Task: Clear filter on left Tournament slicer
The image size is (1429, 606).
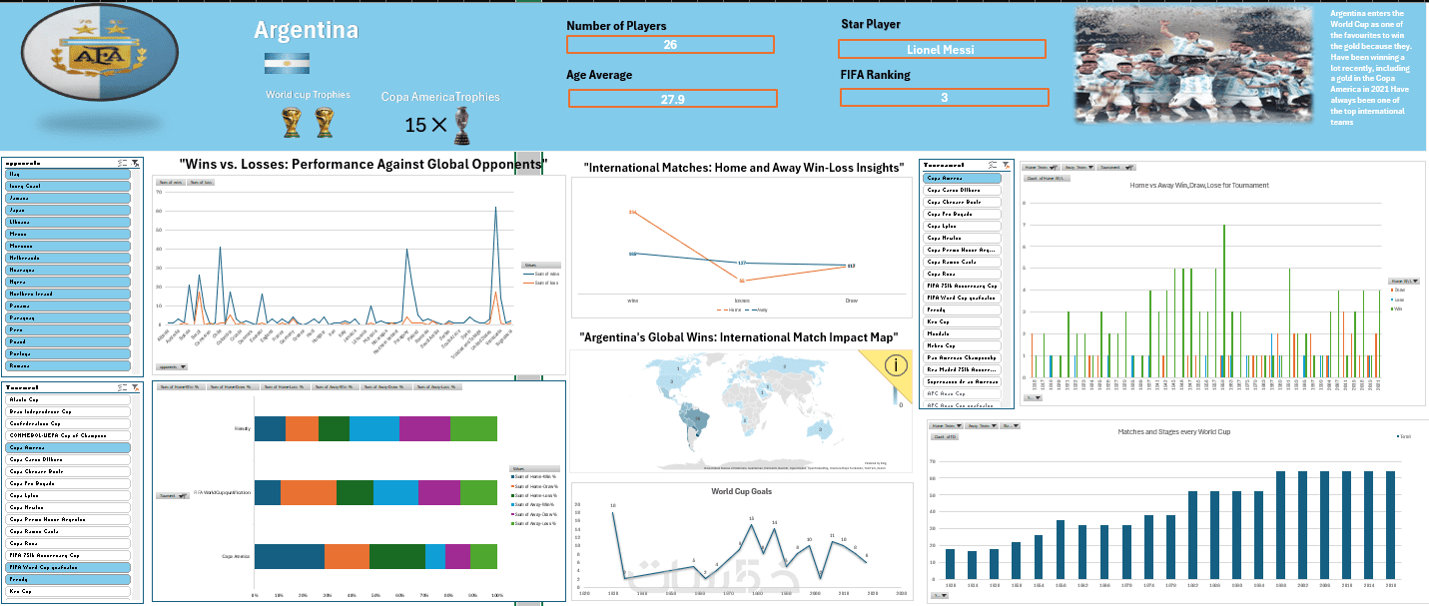Action: [x=134, y=388]
